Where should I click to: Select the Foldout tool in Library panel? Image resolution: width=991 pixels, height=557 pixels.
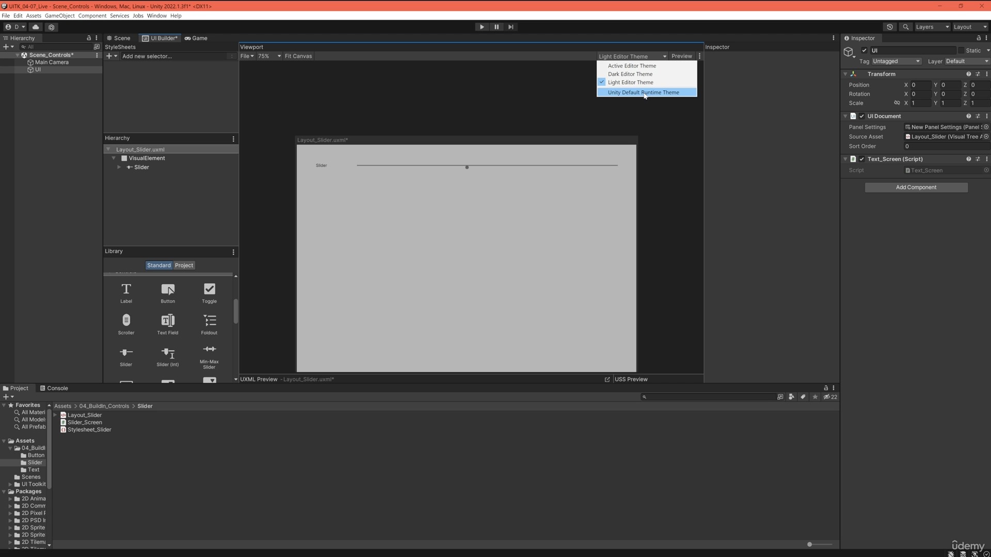tap(209, 323)
